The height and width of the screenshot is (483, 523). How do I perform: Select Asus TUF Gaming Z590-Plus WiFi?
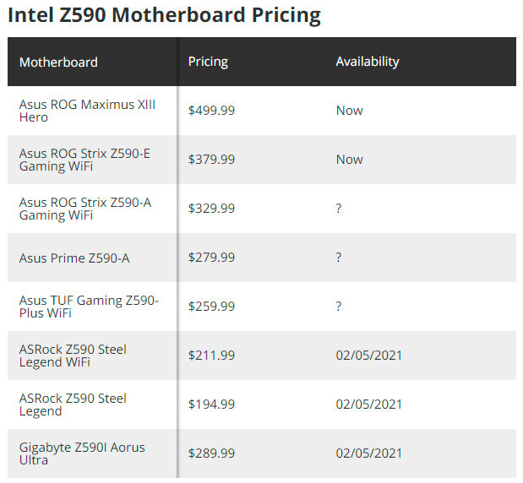coord(88,307)
